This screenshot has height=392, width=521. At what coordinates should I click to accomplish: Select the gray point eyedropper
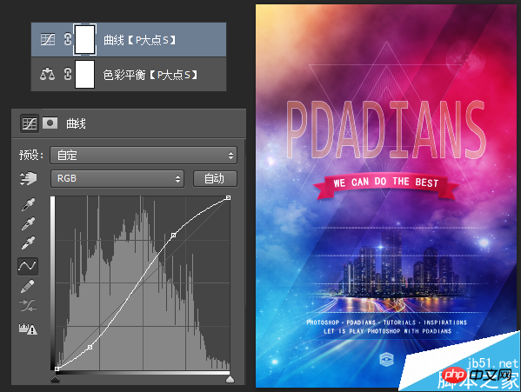coord(28,223)
